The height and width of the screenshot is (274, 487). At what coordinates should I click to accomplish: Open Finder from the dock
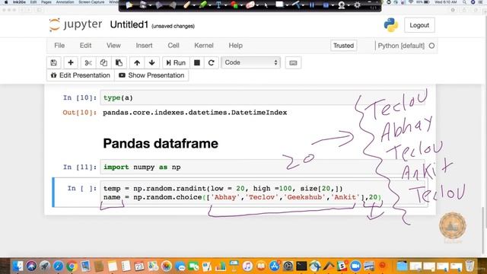[x=18, y=266]
